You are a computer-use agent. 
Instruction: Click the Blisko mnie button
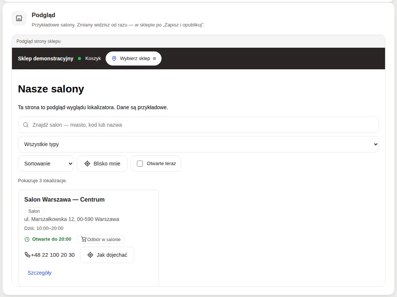(102, 164)
